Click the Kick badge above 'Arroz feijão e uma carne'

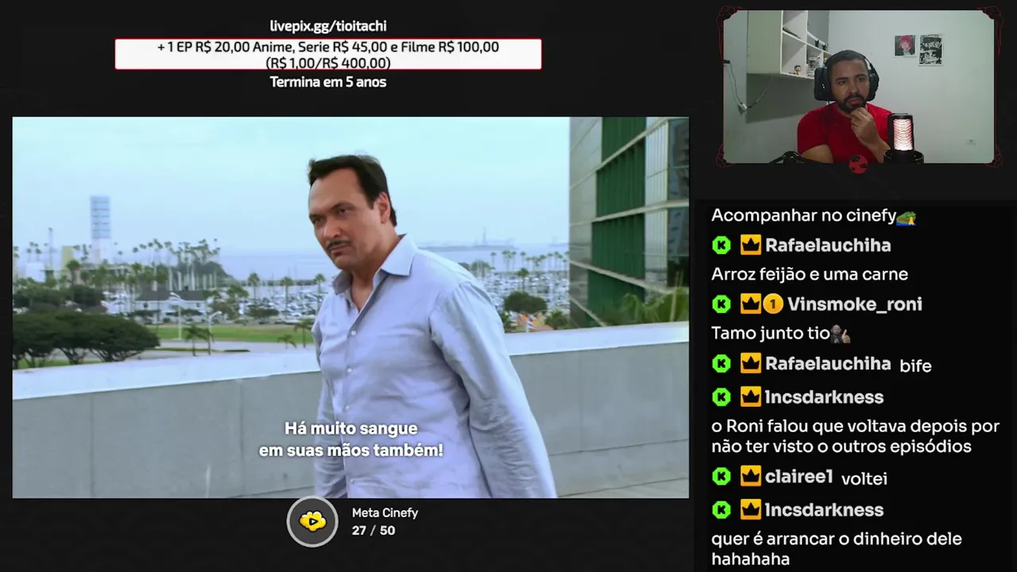(x=721, y=245)
